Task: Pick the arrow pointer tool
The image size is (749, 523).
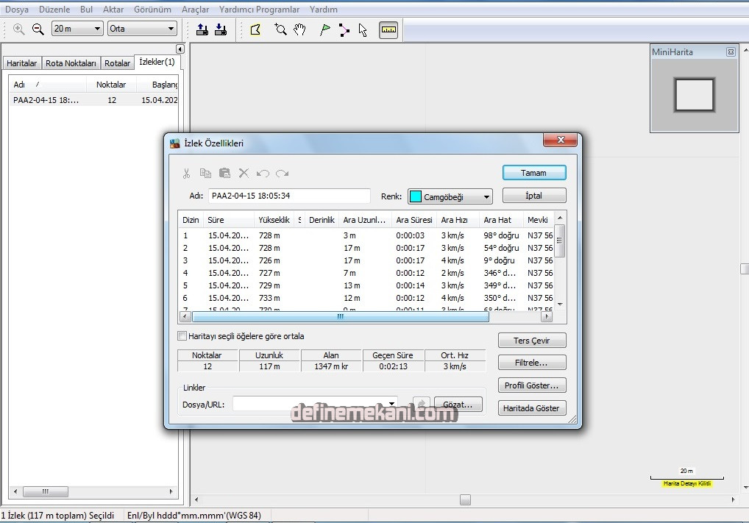Action: 363,29
